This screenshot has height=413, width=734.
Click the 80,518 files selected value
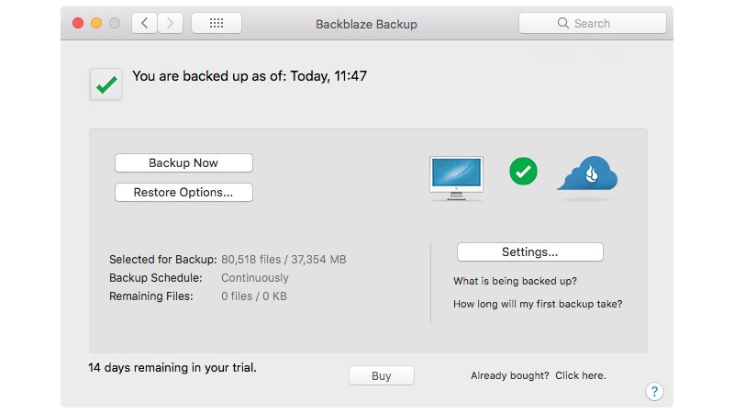tap(250, 260)
